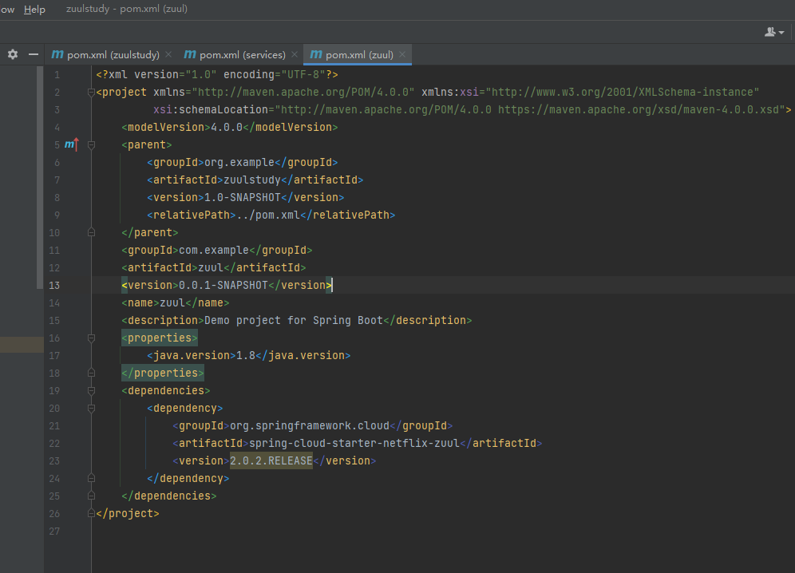Click spring-cloud-starter-netflix-zuul artifactId

point(354,443)
